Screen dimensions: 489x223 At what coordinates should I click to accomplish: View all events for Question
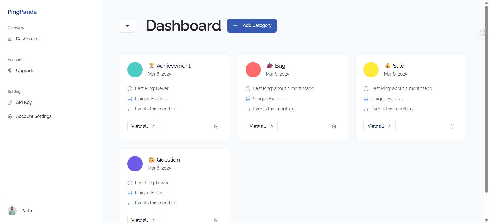(x=143, y=220)
